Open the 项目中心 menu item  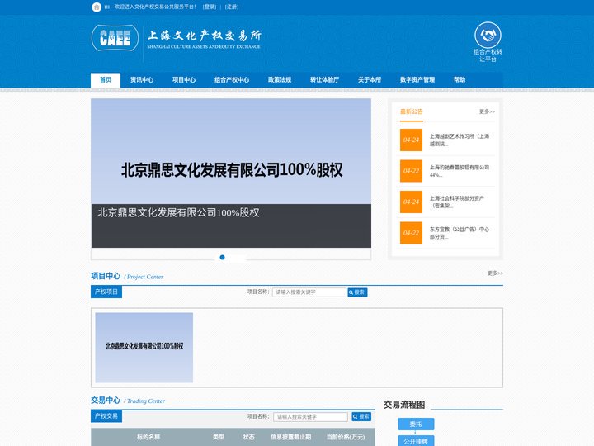[184, 80]
